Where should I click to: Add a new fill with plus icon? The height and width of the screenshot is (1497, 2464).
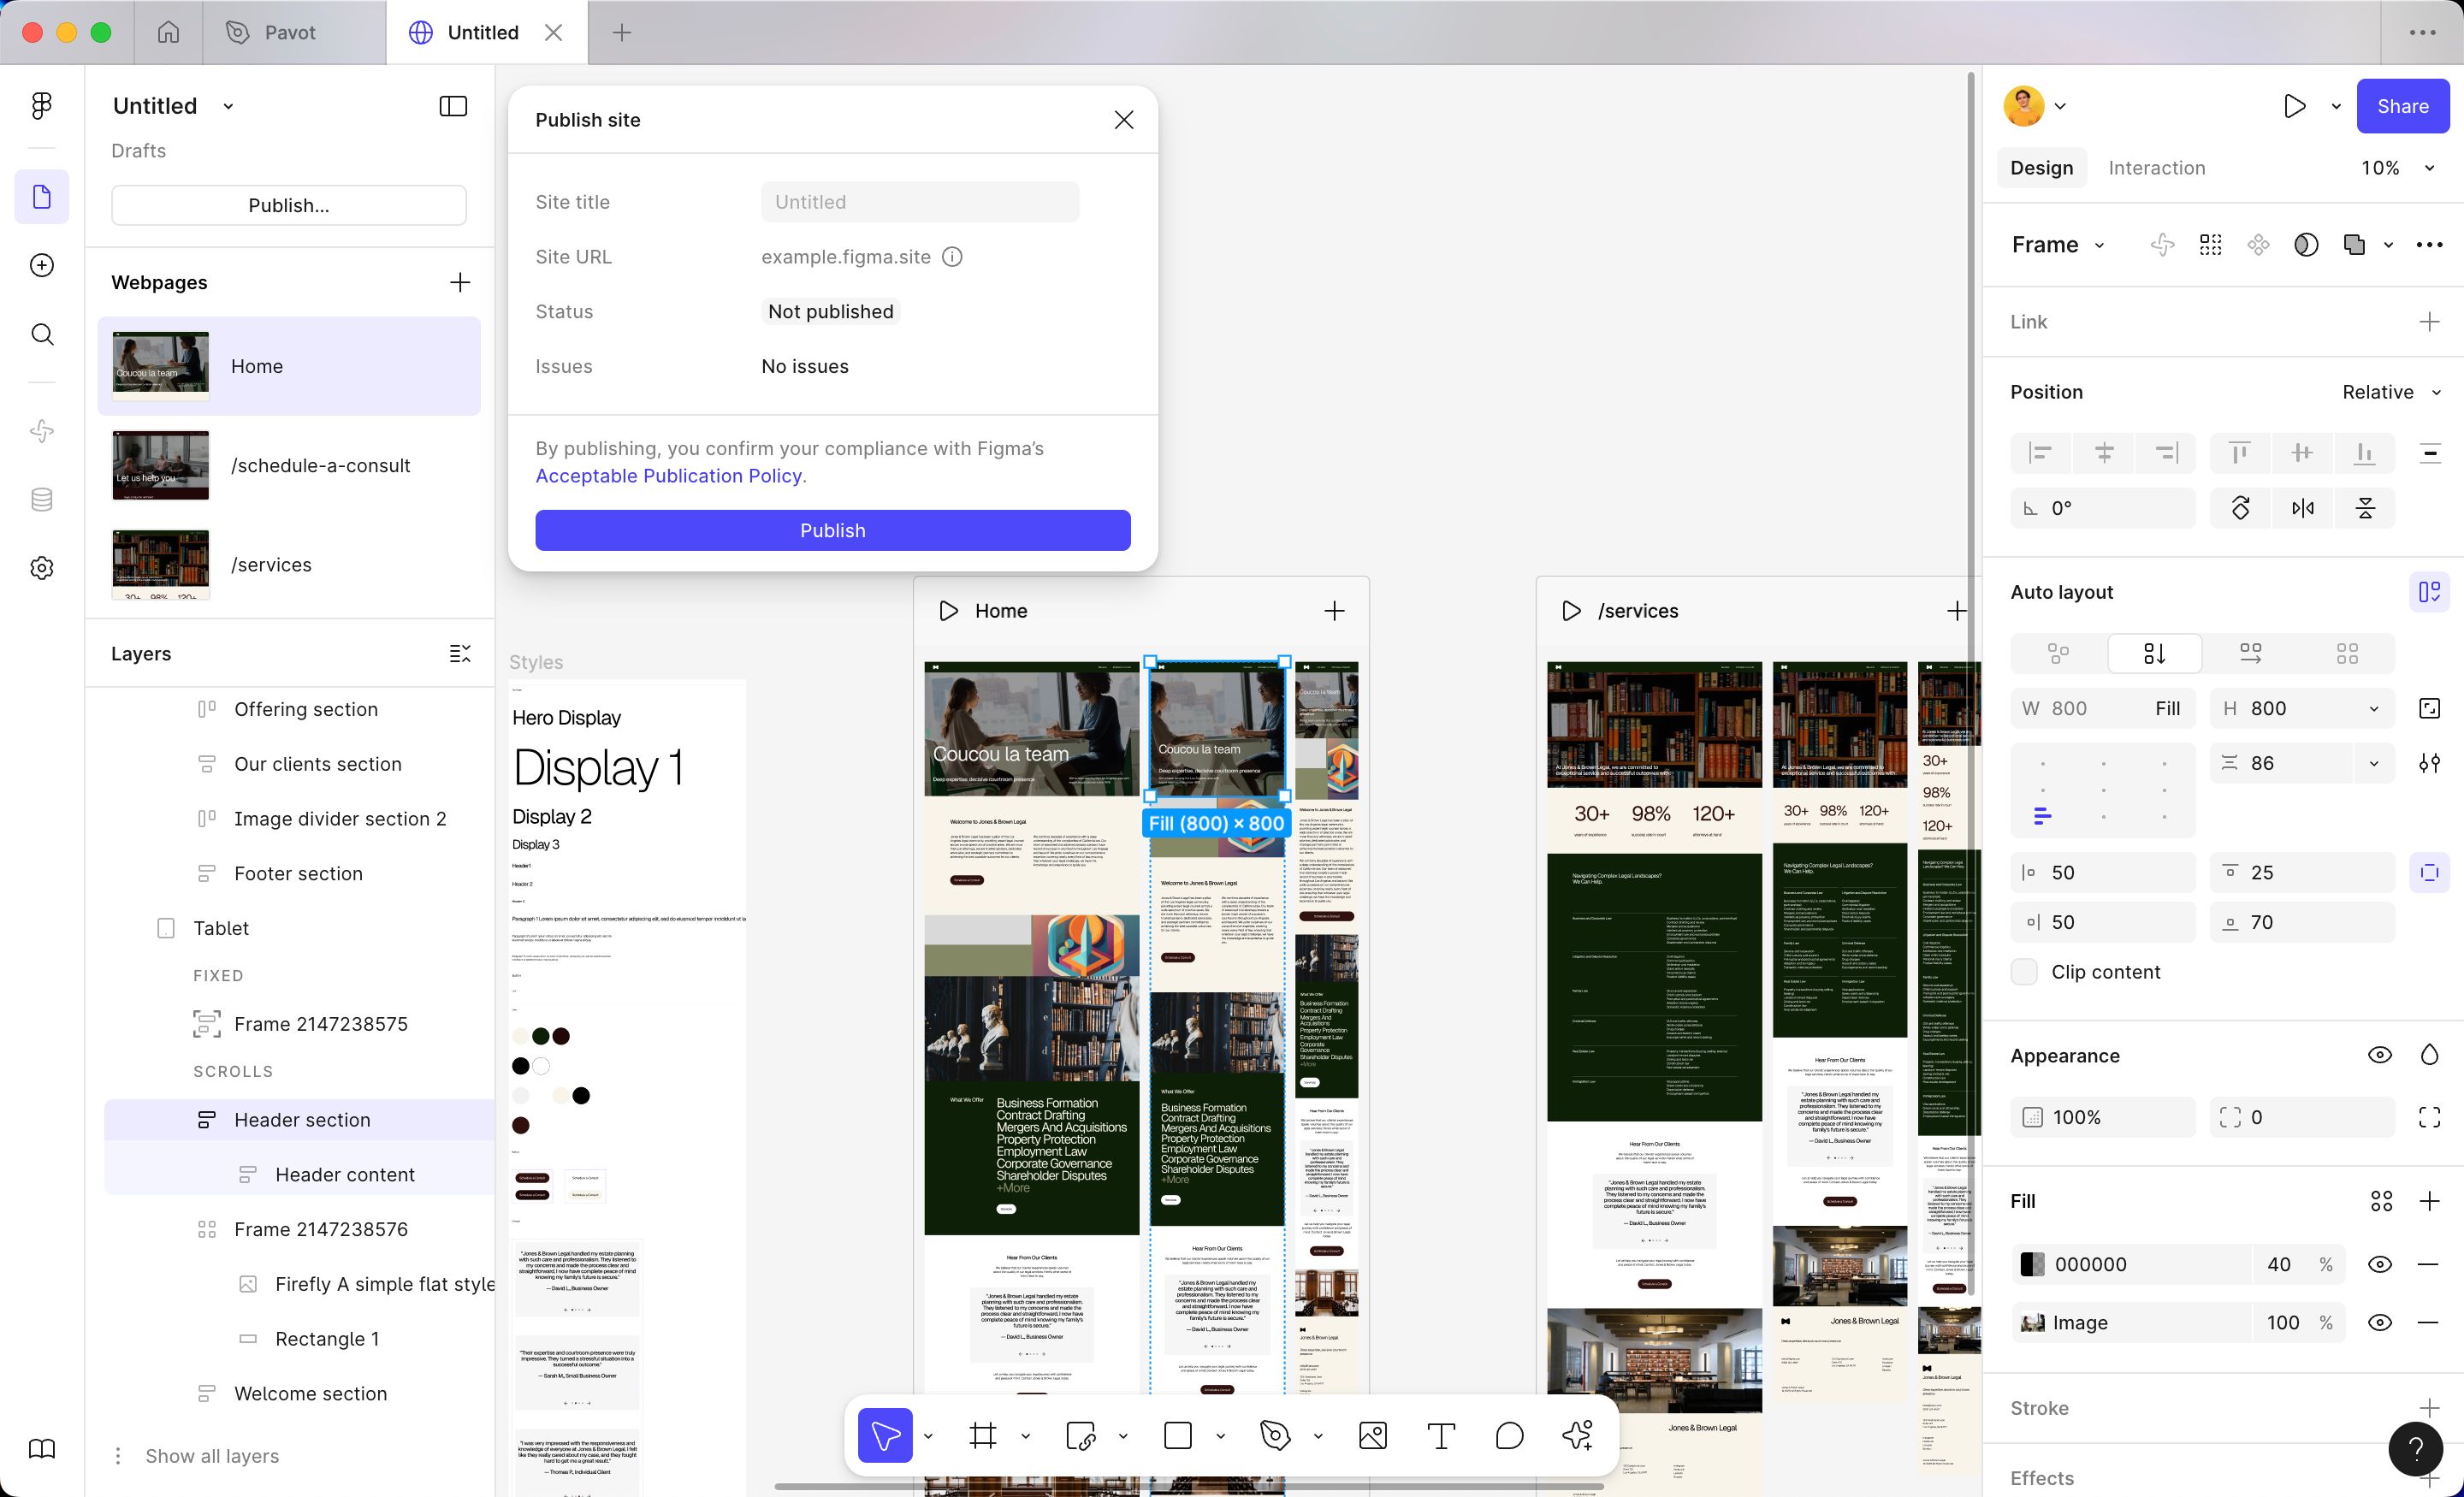[2429, 1201]
